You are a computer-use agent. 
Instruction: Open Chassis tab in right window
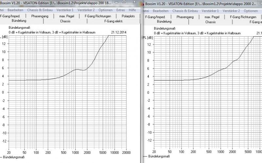tap(210, 22)
